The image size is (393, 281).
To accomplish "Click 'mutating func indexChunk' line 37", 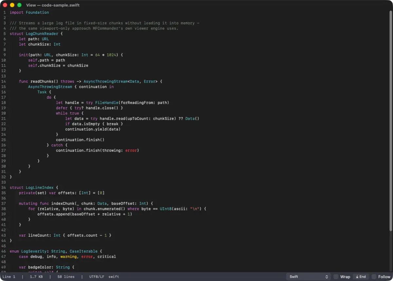I will coord(86,204).
